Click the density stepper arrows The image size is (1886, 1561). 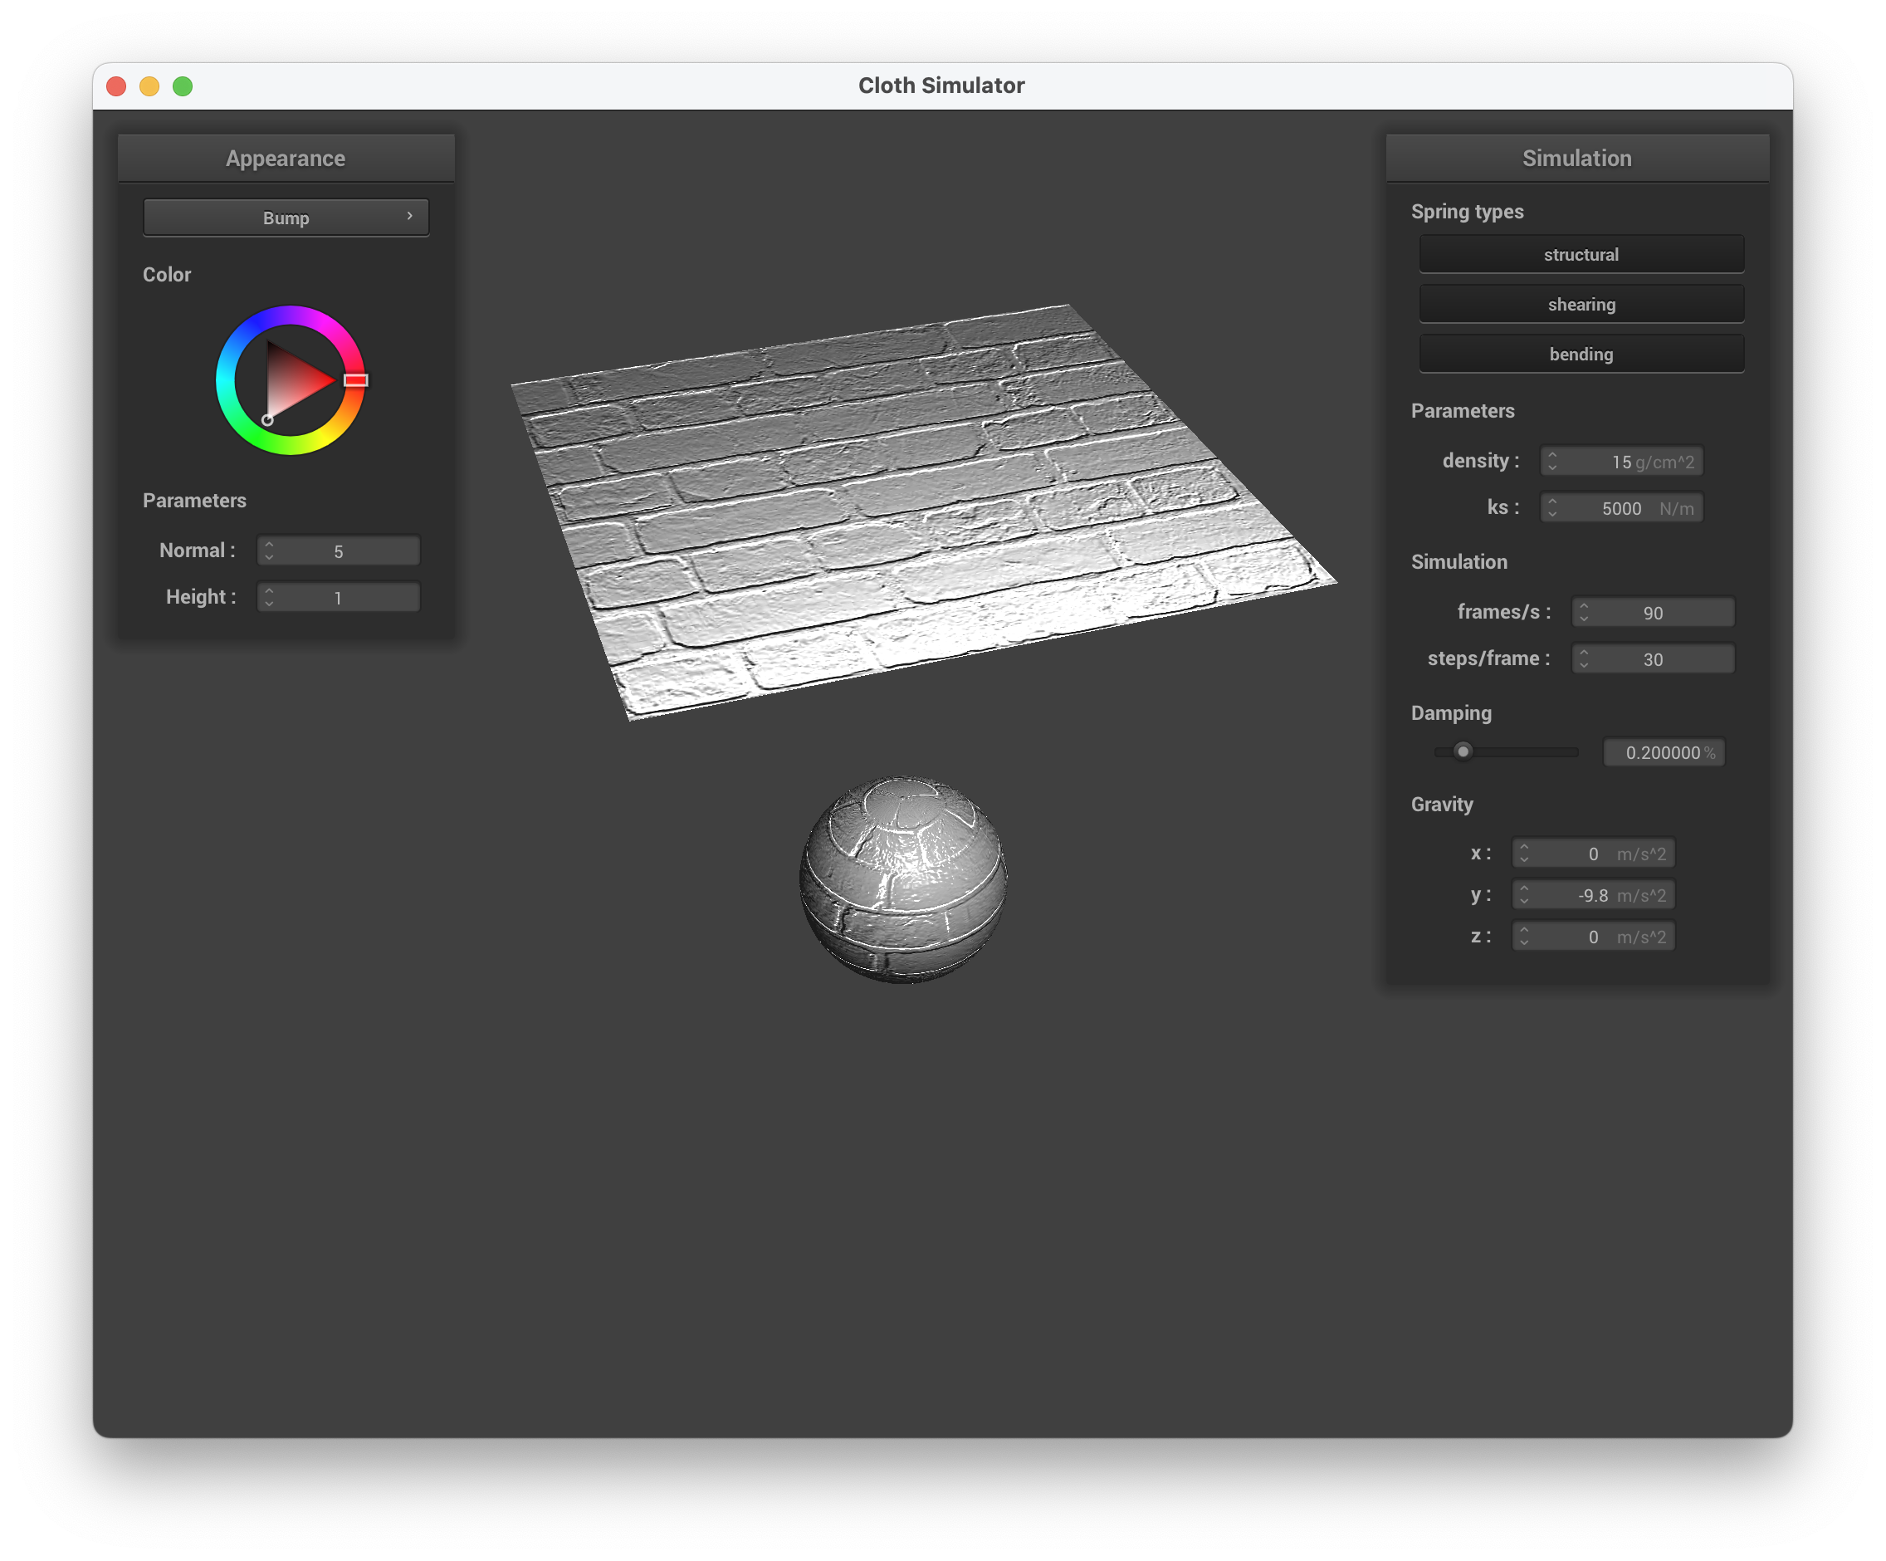click(1552, 462)
